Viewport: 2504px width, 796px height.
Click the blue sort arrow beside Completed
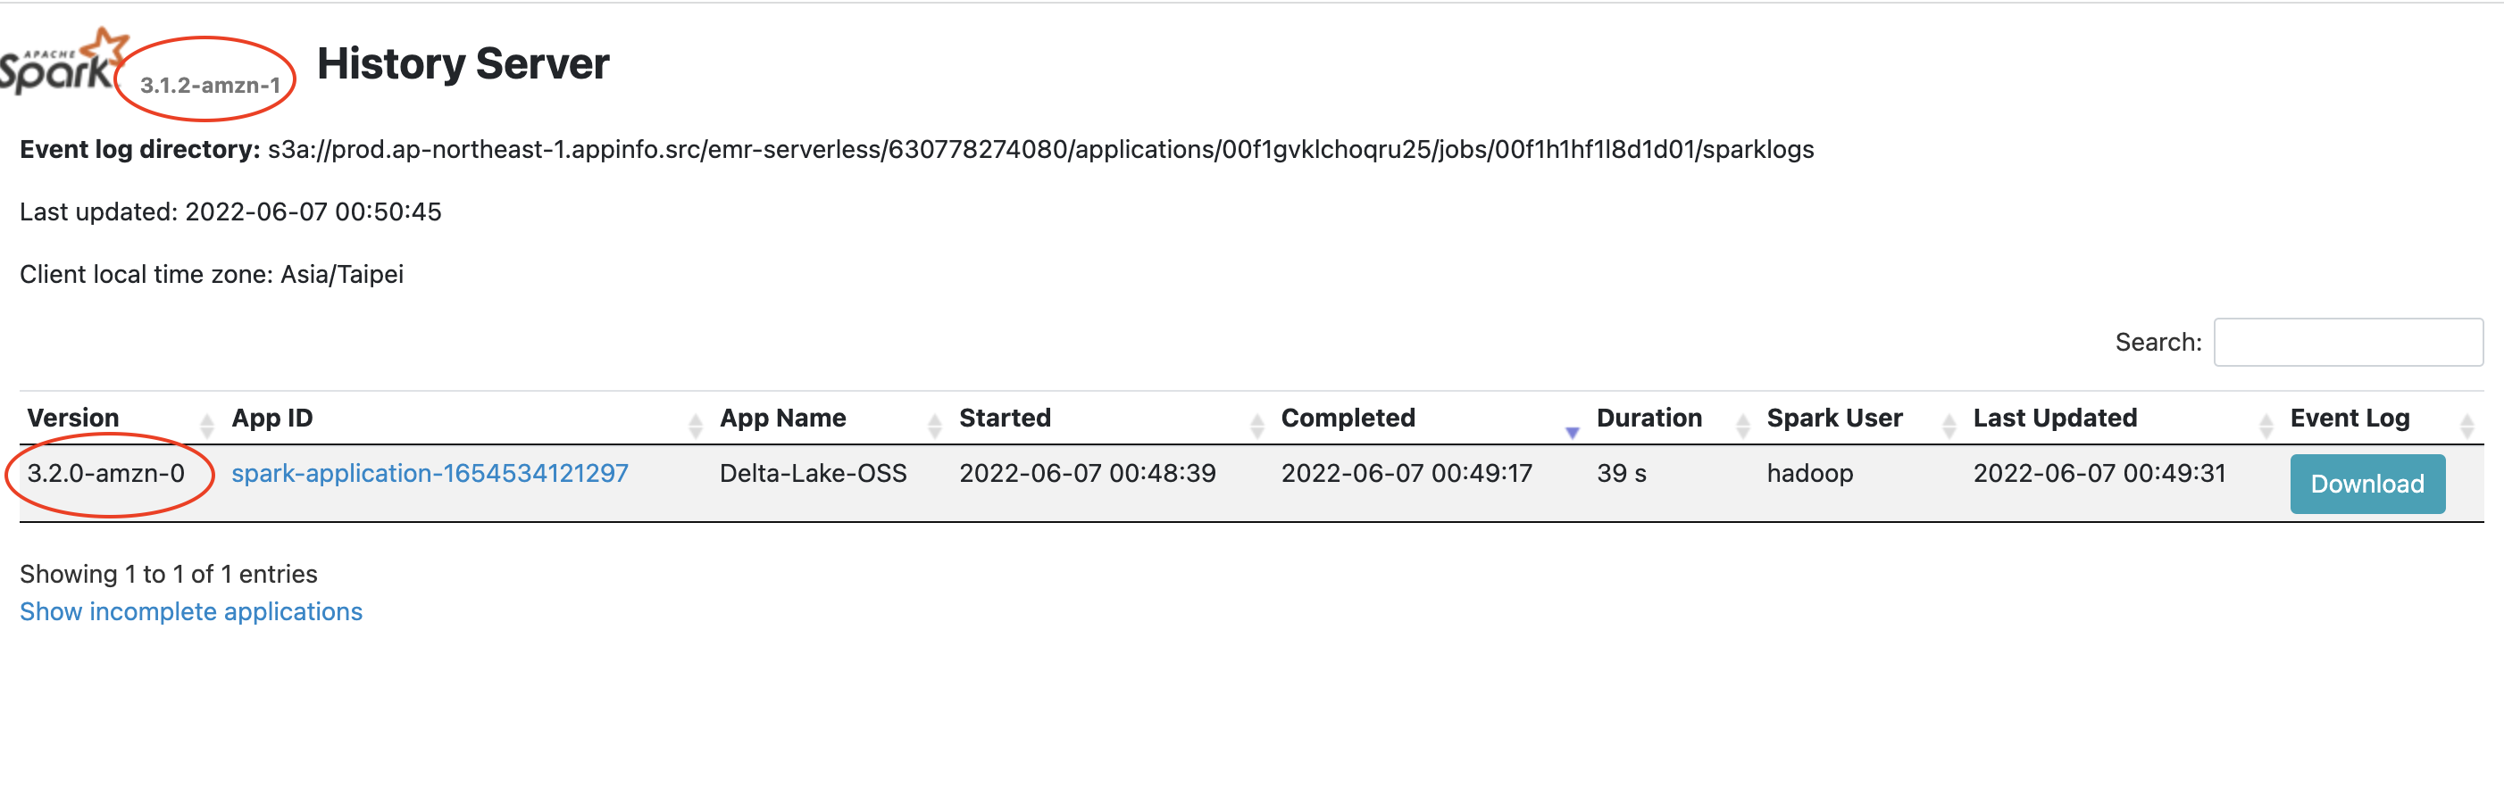1572,432
